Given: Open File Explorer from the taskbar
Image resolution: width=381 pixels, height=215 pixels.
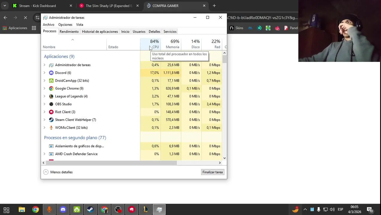Looking at the screenshot, I should [x=22, y=210].
